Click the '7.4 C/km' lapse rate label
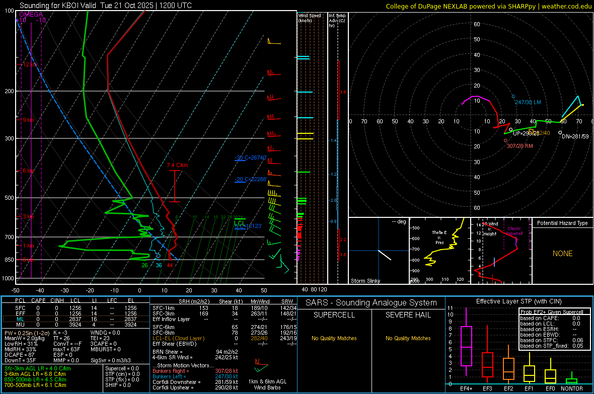The width and height of the screenshot is (594, 394). click(177, 165)
